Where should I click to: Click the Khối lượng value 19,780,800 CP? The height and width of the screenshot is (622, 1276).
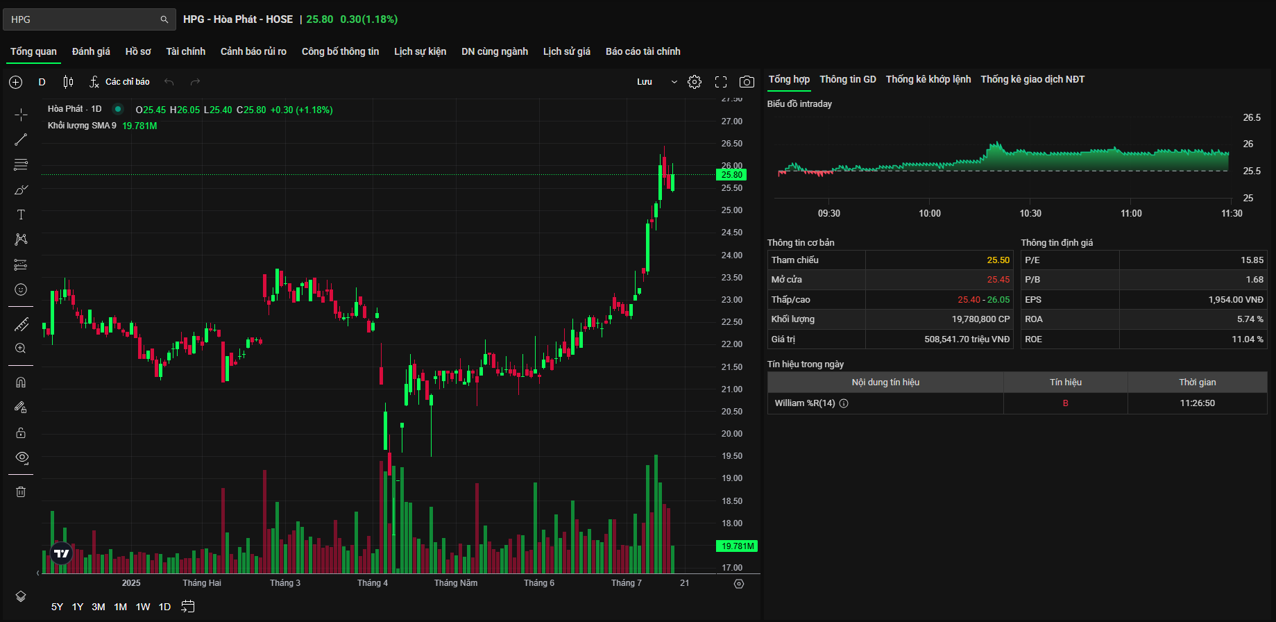click(980, 319)
